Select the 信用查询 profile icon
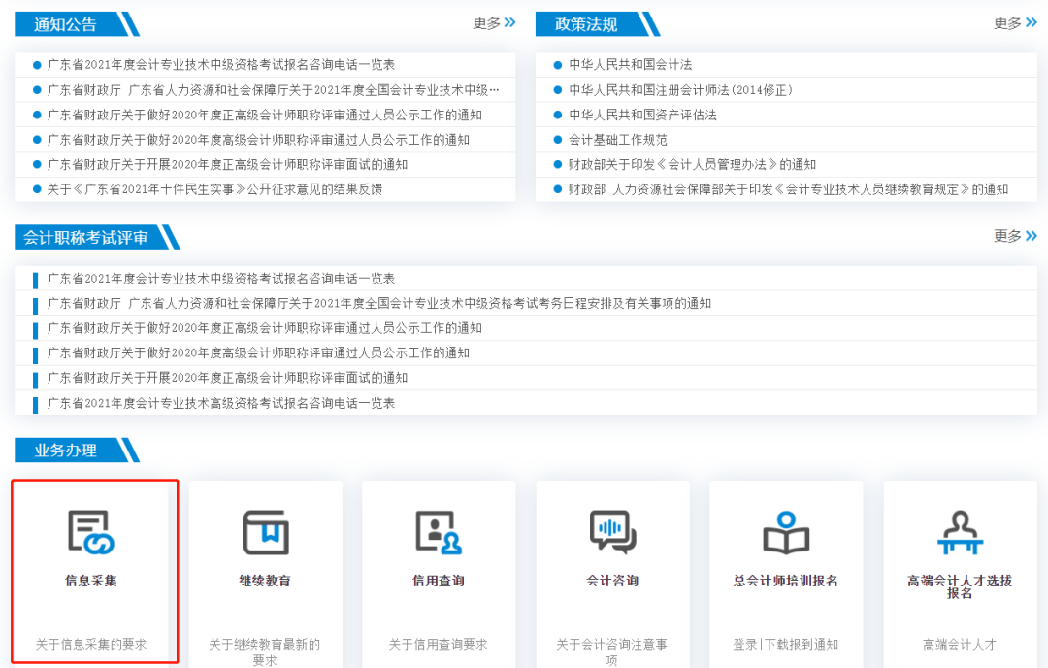 coord(438,532)
